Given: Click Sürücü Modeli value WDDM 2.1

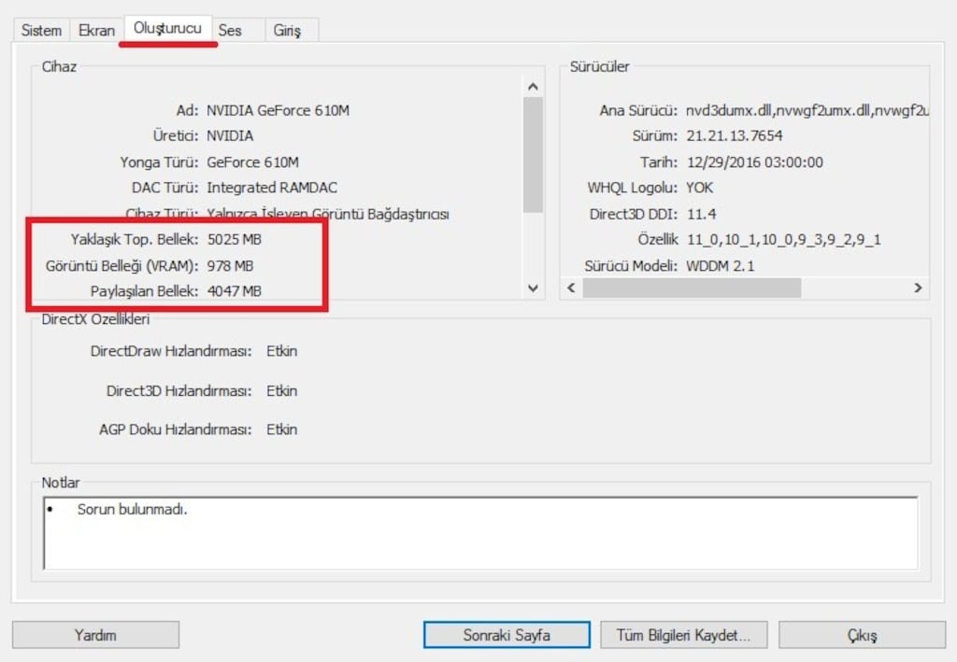Looking at the screenshot, I should pos(721,266).
